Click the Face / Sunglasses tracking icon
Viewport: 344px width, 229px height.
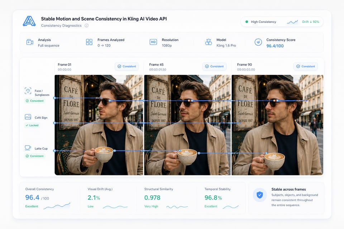(x=28, y=91)
